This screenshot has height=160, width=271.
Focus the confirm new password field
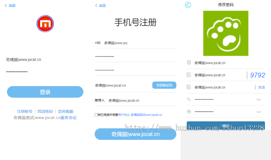[x=225, y=112]
